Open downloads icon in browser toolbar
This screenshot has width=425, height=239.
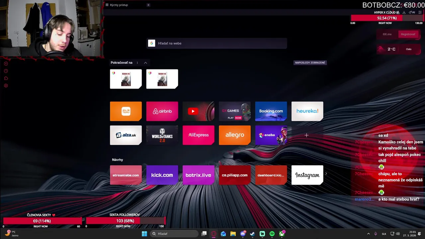pyautogui.click(x=404, y=12)
